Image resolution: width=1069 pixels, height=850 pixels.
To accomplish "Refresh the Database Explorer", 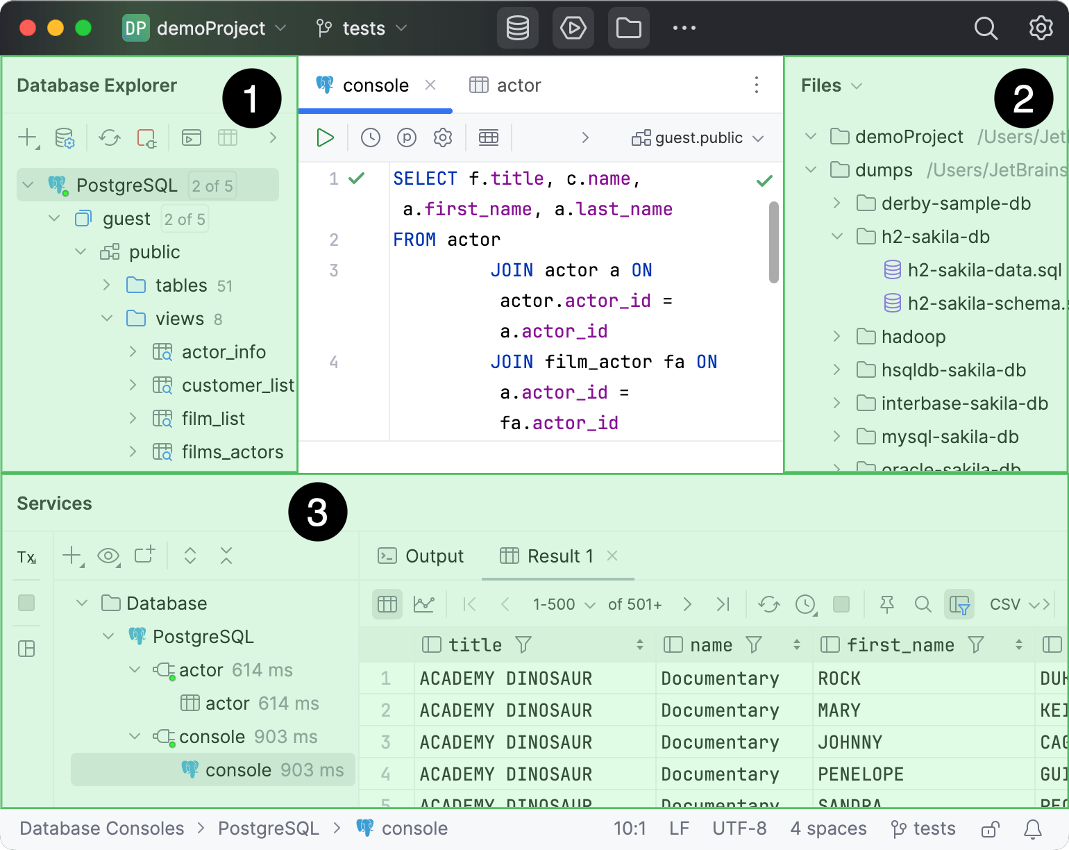I will [110, 137].
